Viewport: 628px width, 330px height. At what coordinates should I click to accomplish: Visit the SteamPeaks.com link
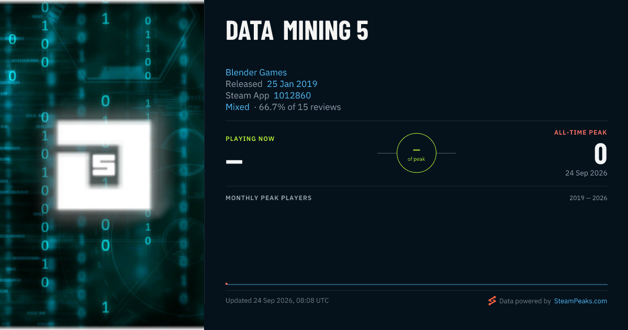(x=580, y=301)
